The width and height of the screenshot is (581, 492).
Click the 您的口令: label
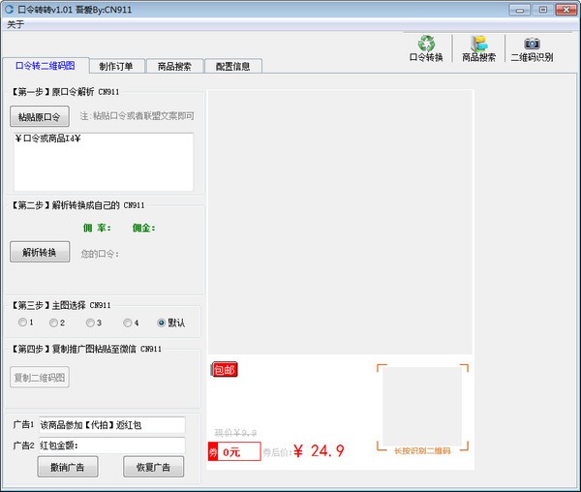click(x=100, y=254)
